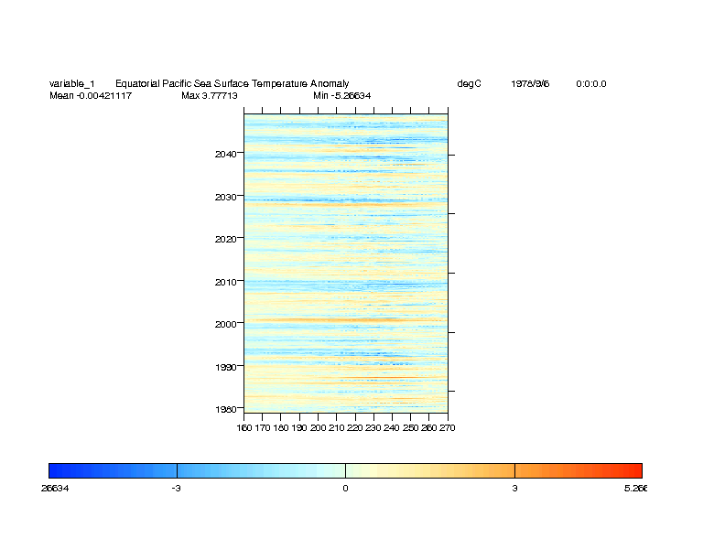Click the 270 longitude label on the x-axis
The image size is (725, 560).
pos(447,427)
